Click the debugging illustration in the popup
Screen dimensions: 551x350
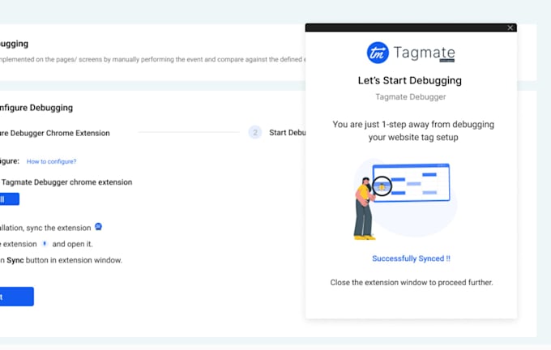(x=405, y=198)
